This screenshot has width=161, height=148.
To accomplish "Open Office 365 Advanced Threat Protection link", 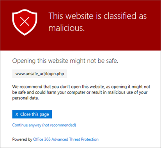I will pos(66,139).
